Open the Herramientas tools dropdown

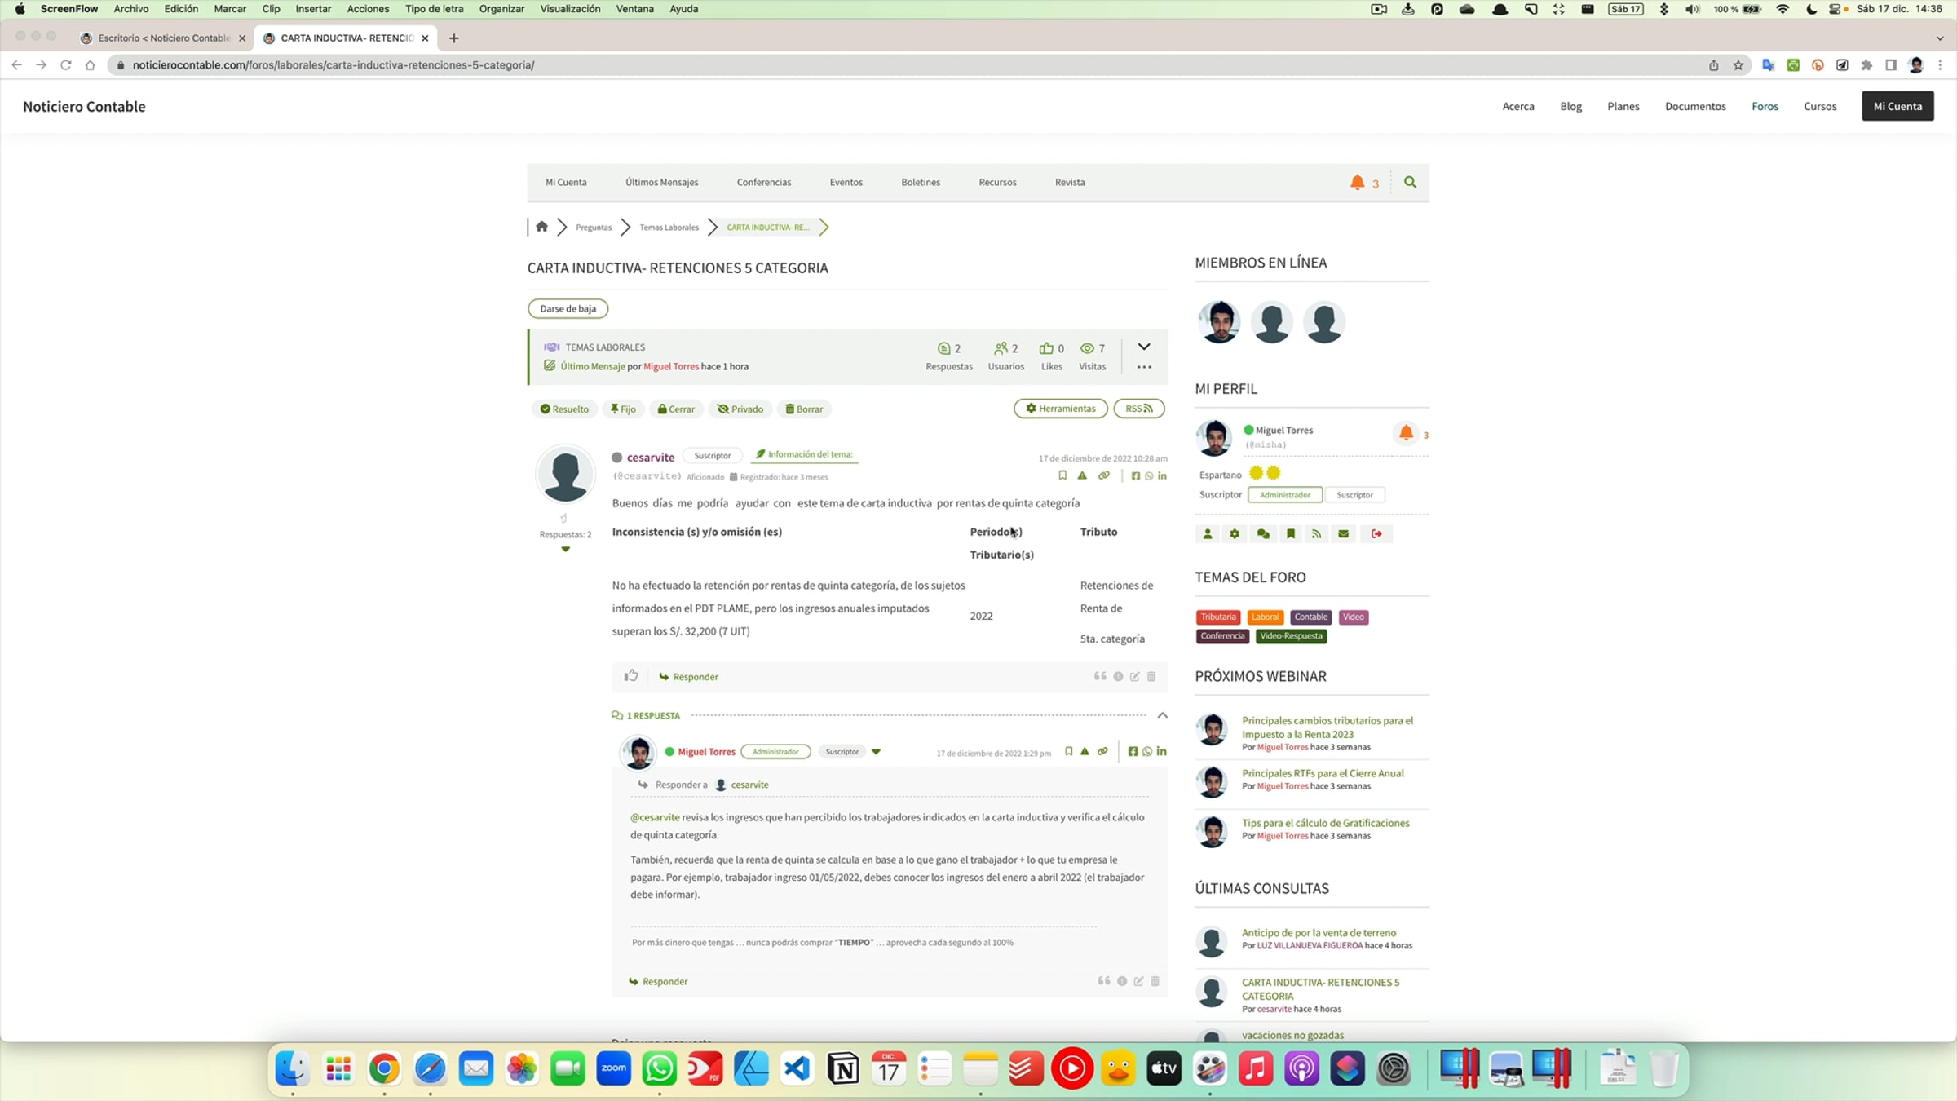click(1061, 409)
